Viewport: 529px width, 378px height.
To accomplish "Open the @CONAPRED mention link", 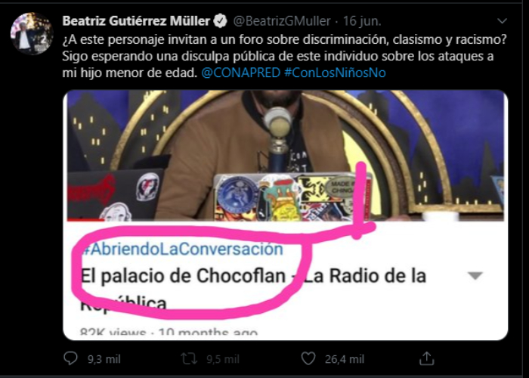I will tap(240, 73).
